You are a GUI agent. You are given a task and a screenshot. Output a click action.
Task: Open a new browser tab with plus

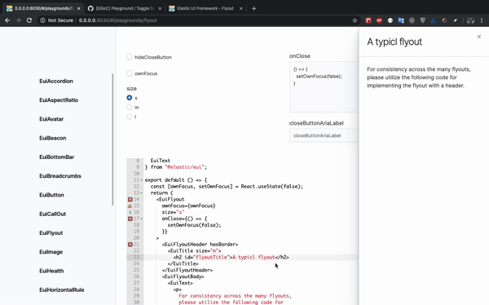tap(253, 8)
